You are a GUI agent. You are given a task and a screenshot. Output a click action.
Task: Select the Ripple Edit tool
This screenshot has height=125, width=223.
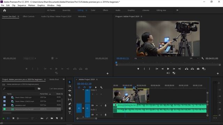70,91
